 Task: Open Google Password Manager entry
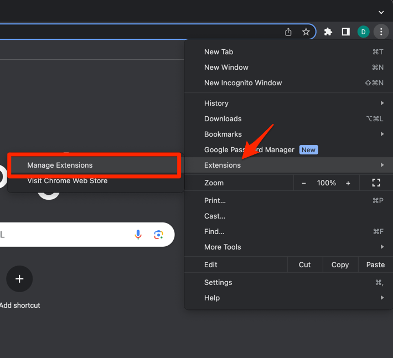(x=288, y=150)
